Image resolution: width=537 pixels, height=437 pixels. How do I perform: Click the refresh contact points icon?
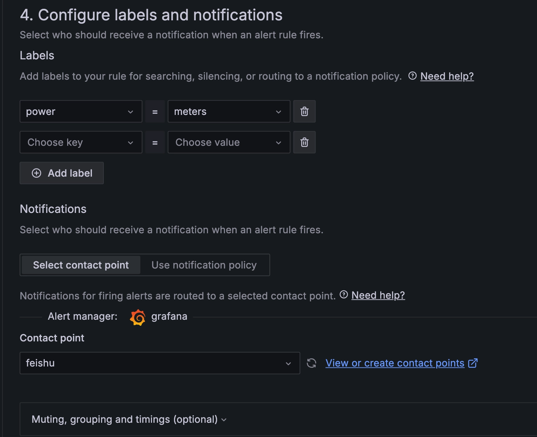(x=311, y=363)
